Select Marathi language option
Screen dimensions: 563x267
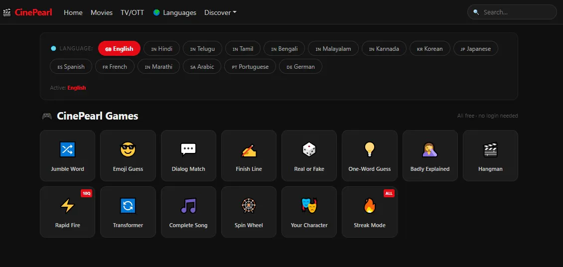pyautogui.click(x=159, y=66)
